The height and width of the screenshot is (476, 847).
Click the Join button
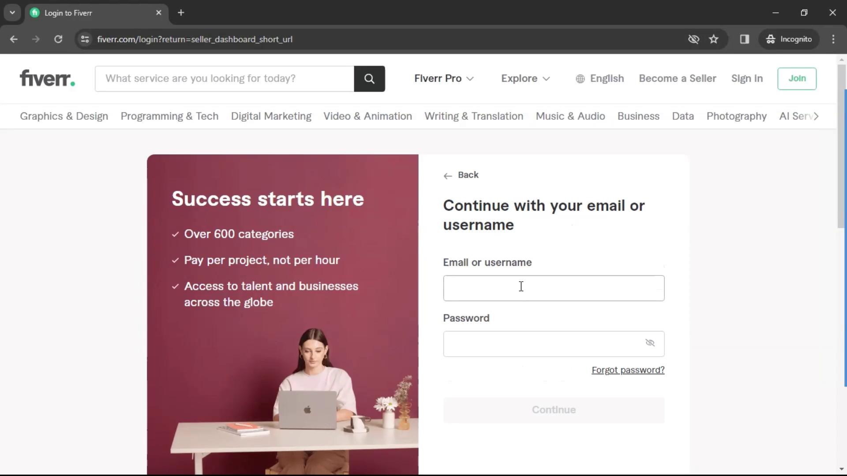[797, 78]
